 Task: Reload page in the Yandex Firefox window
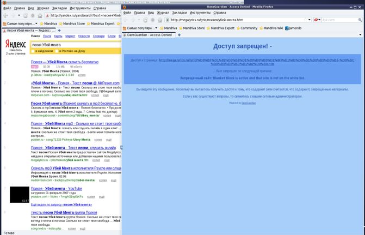(x=26, y=16)
